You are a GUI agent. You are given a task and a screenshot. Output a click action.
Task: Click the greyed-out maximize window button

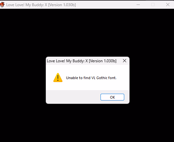pos(153,5)
